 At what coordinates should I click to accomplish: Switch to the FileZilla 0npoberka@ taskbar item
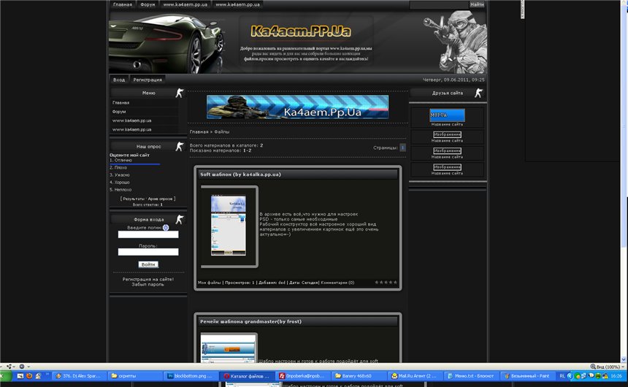tap(304, 376)
